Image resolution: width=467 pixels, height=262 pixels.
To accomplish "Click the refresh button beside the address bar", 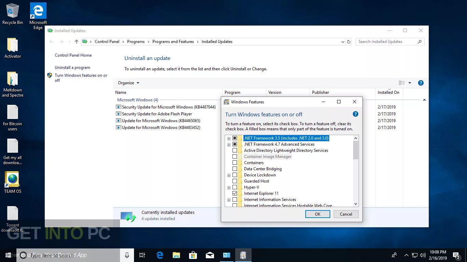I will [x=349, y=42].
